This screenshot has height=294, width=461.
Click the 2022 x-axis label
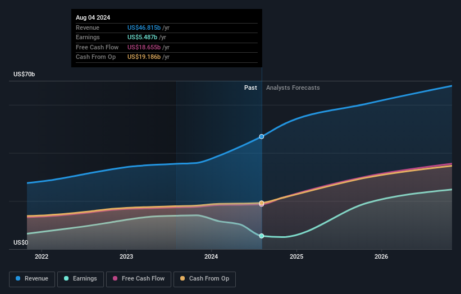[42, 257]
